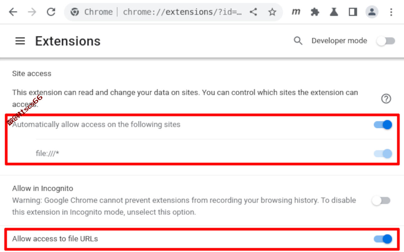Open the 'm' extension icon in toolbar
The image size is (404, 252).
[296, 12]
